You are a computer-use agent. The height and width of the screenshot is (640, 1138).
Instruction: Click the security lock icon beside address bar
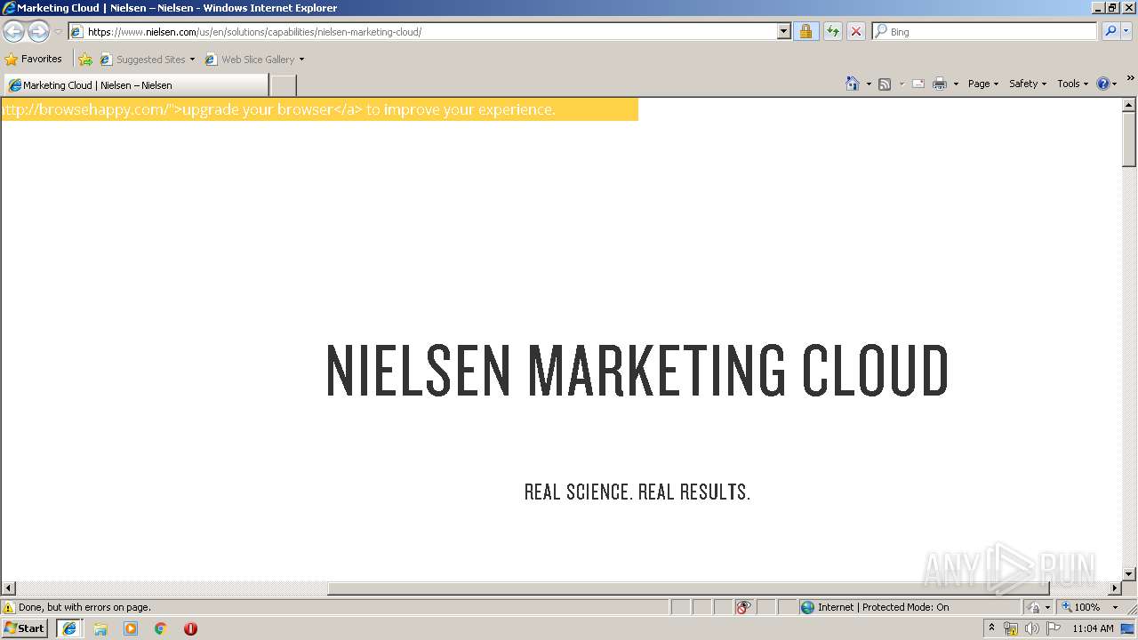click(805, 32)
